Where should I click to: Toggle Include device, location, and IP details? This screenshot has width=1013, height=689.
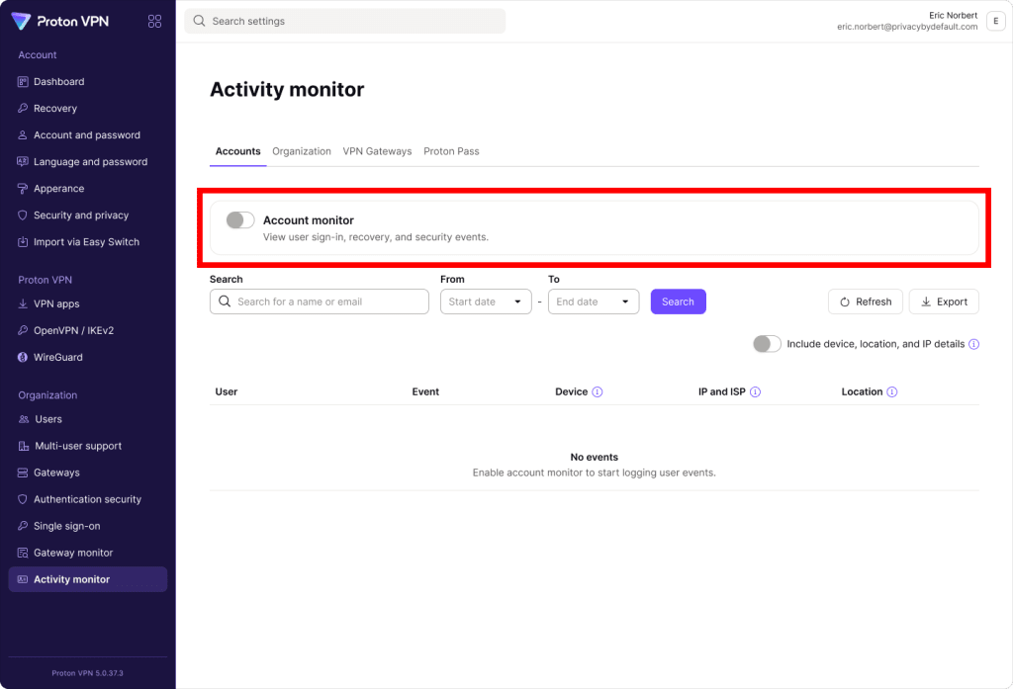pos(767,344)
